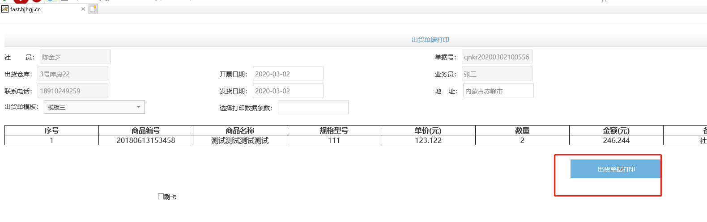Click the 选择打印数据条数 input field
Viewport: 707px width, 222px height.
point(313,108)
